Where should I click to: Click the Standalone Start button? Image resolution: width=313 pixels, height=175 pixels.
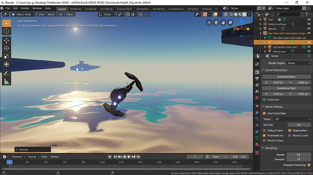(286, 88)
